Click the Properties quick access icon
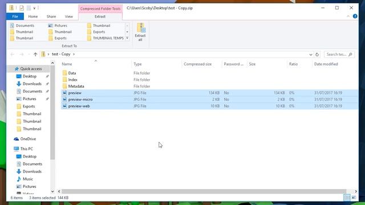 pyautogui.click(x=22, y=8)
